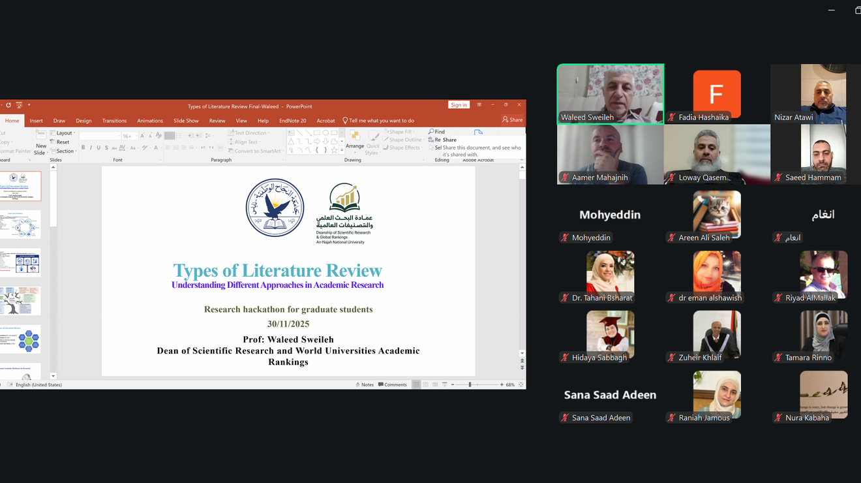Toggle the Notes pane in status bar
This screenshot has height=483, width=861.
click(364, 384)
